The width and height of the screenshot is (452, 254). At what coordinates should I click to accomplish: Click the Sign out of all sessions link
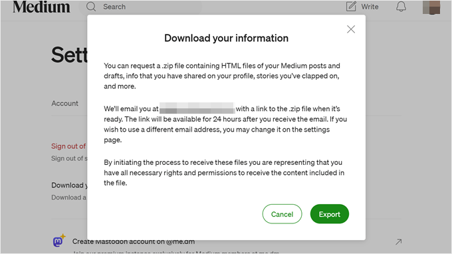click(x=69, y=146)
